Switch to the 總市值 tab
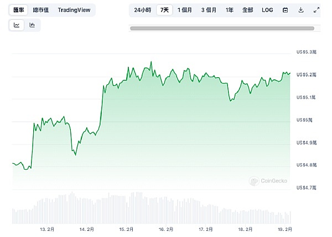This screenshot has width=332, height=237. pos(40,10)
